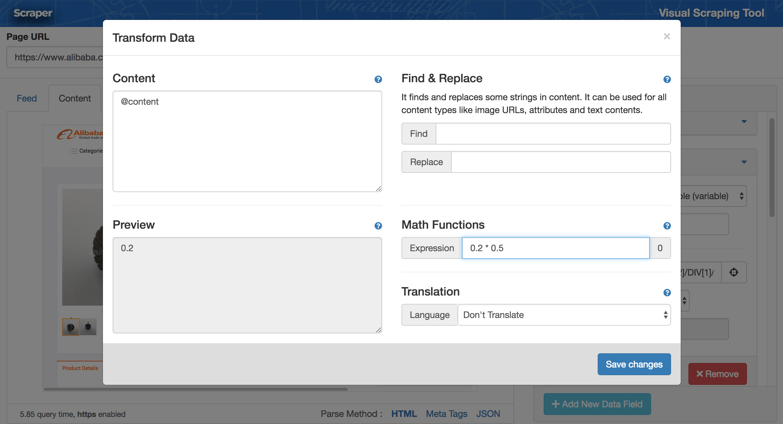Select JSON parse method
The width and height of the screenshot is (783, 424).
(x=488, y=414)
